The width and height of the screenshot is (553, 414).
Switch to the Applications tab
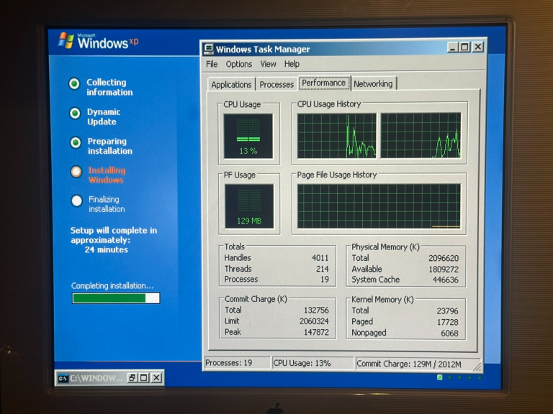(x=231, y=85)
